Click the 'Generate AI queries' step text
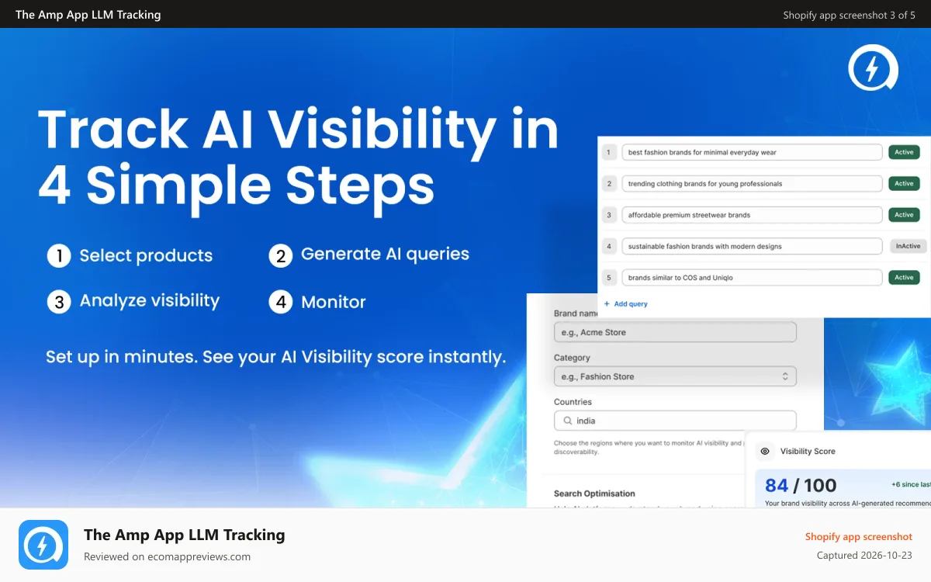Screen dimensions: 931x582 tap(385, 254)
